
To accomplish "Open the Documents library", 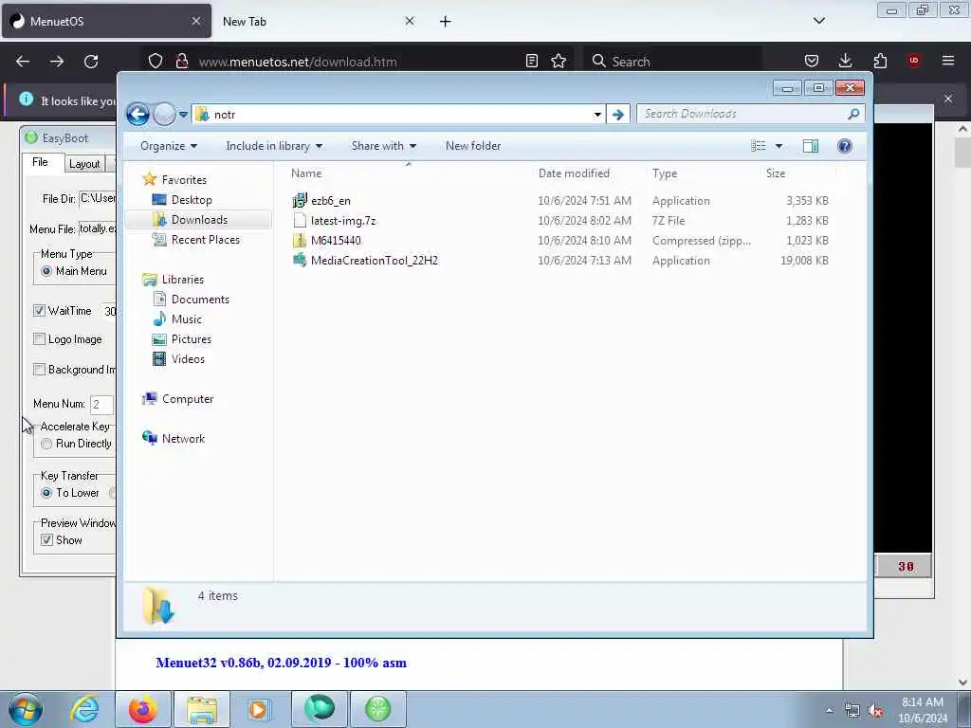I will coord(200,299).
